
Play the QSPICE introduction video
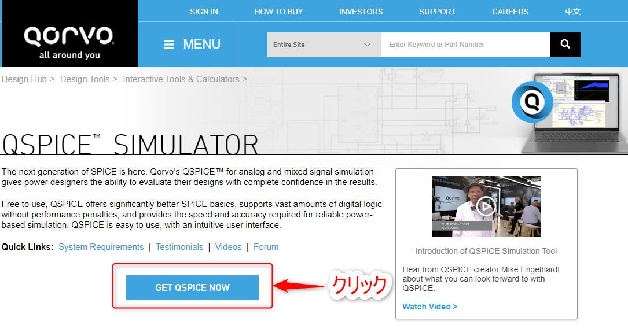click(486, 206)
